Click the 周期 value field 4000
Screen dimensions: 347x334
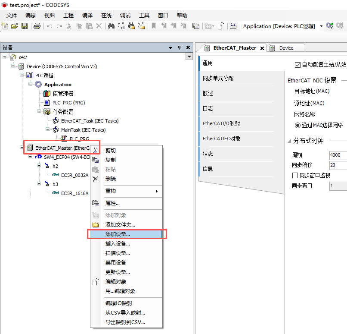point(338,155)
